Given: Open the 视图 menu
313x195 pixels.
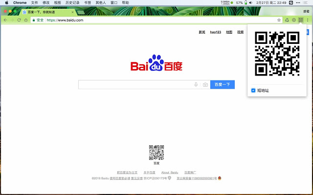Looking at the screenshot, I should (58, 3).
